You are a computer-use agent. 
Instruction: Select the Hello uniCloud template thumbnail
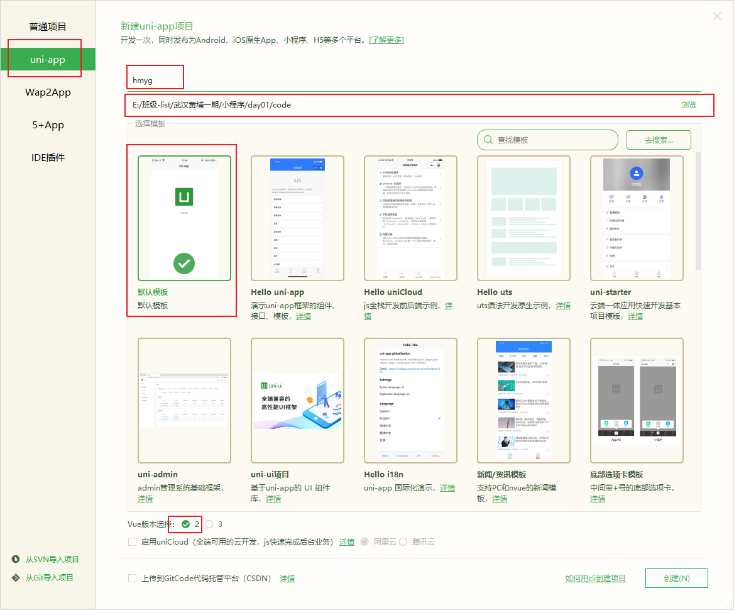[x=410, y=218]
